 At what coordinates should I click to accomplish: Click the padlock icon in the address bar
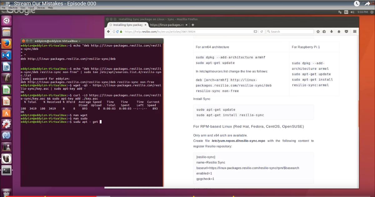coord(121,31)
